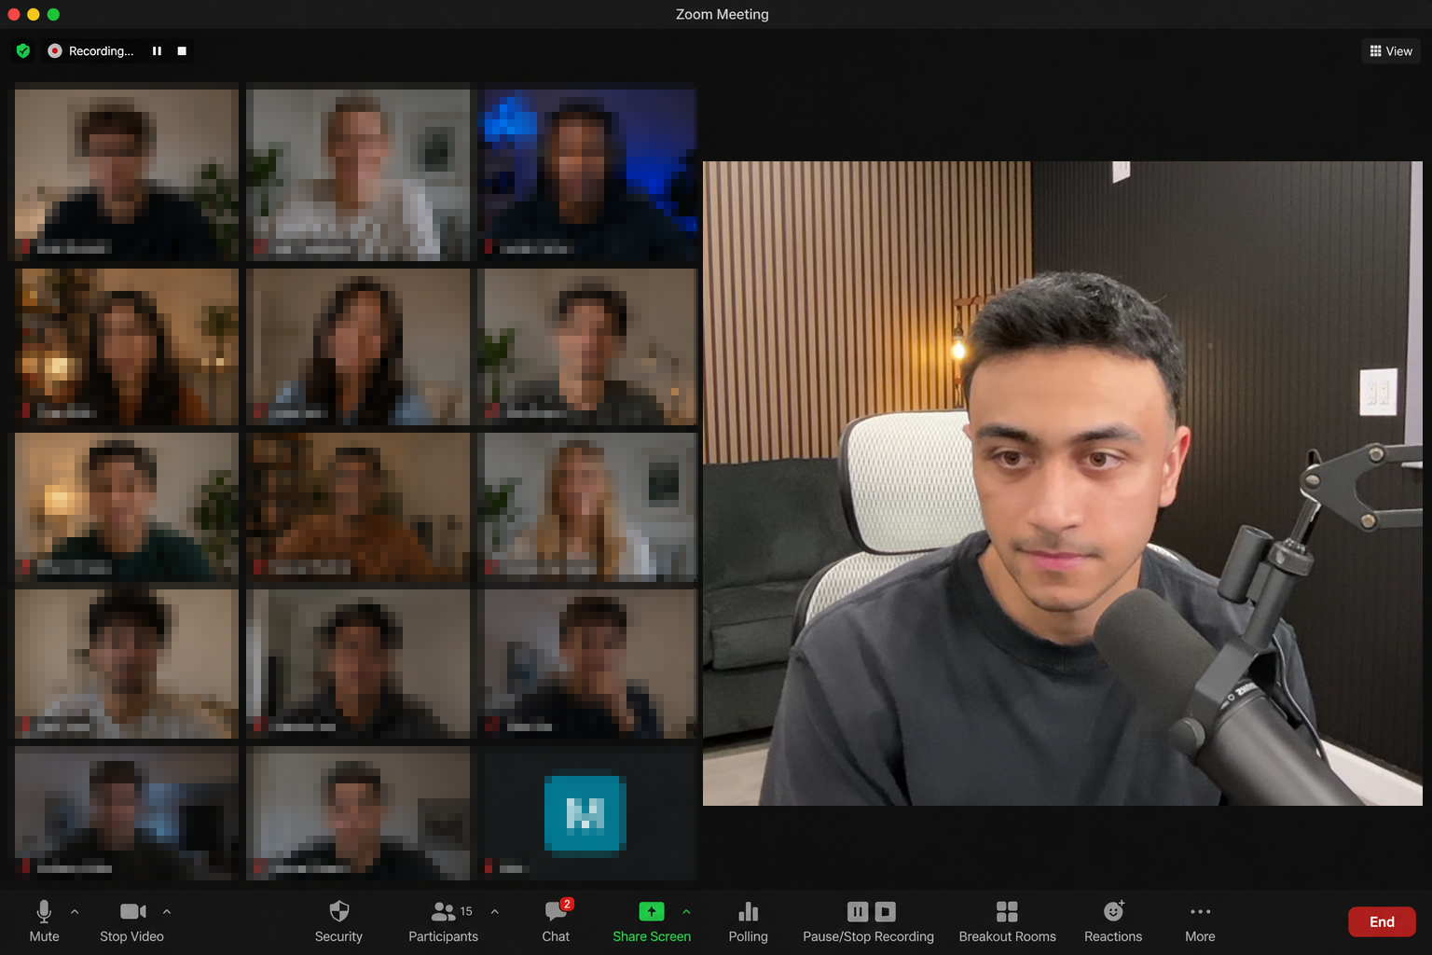1432x955 pixels.
Task: End the meeting
Action: pos(1382,921)
